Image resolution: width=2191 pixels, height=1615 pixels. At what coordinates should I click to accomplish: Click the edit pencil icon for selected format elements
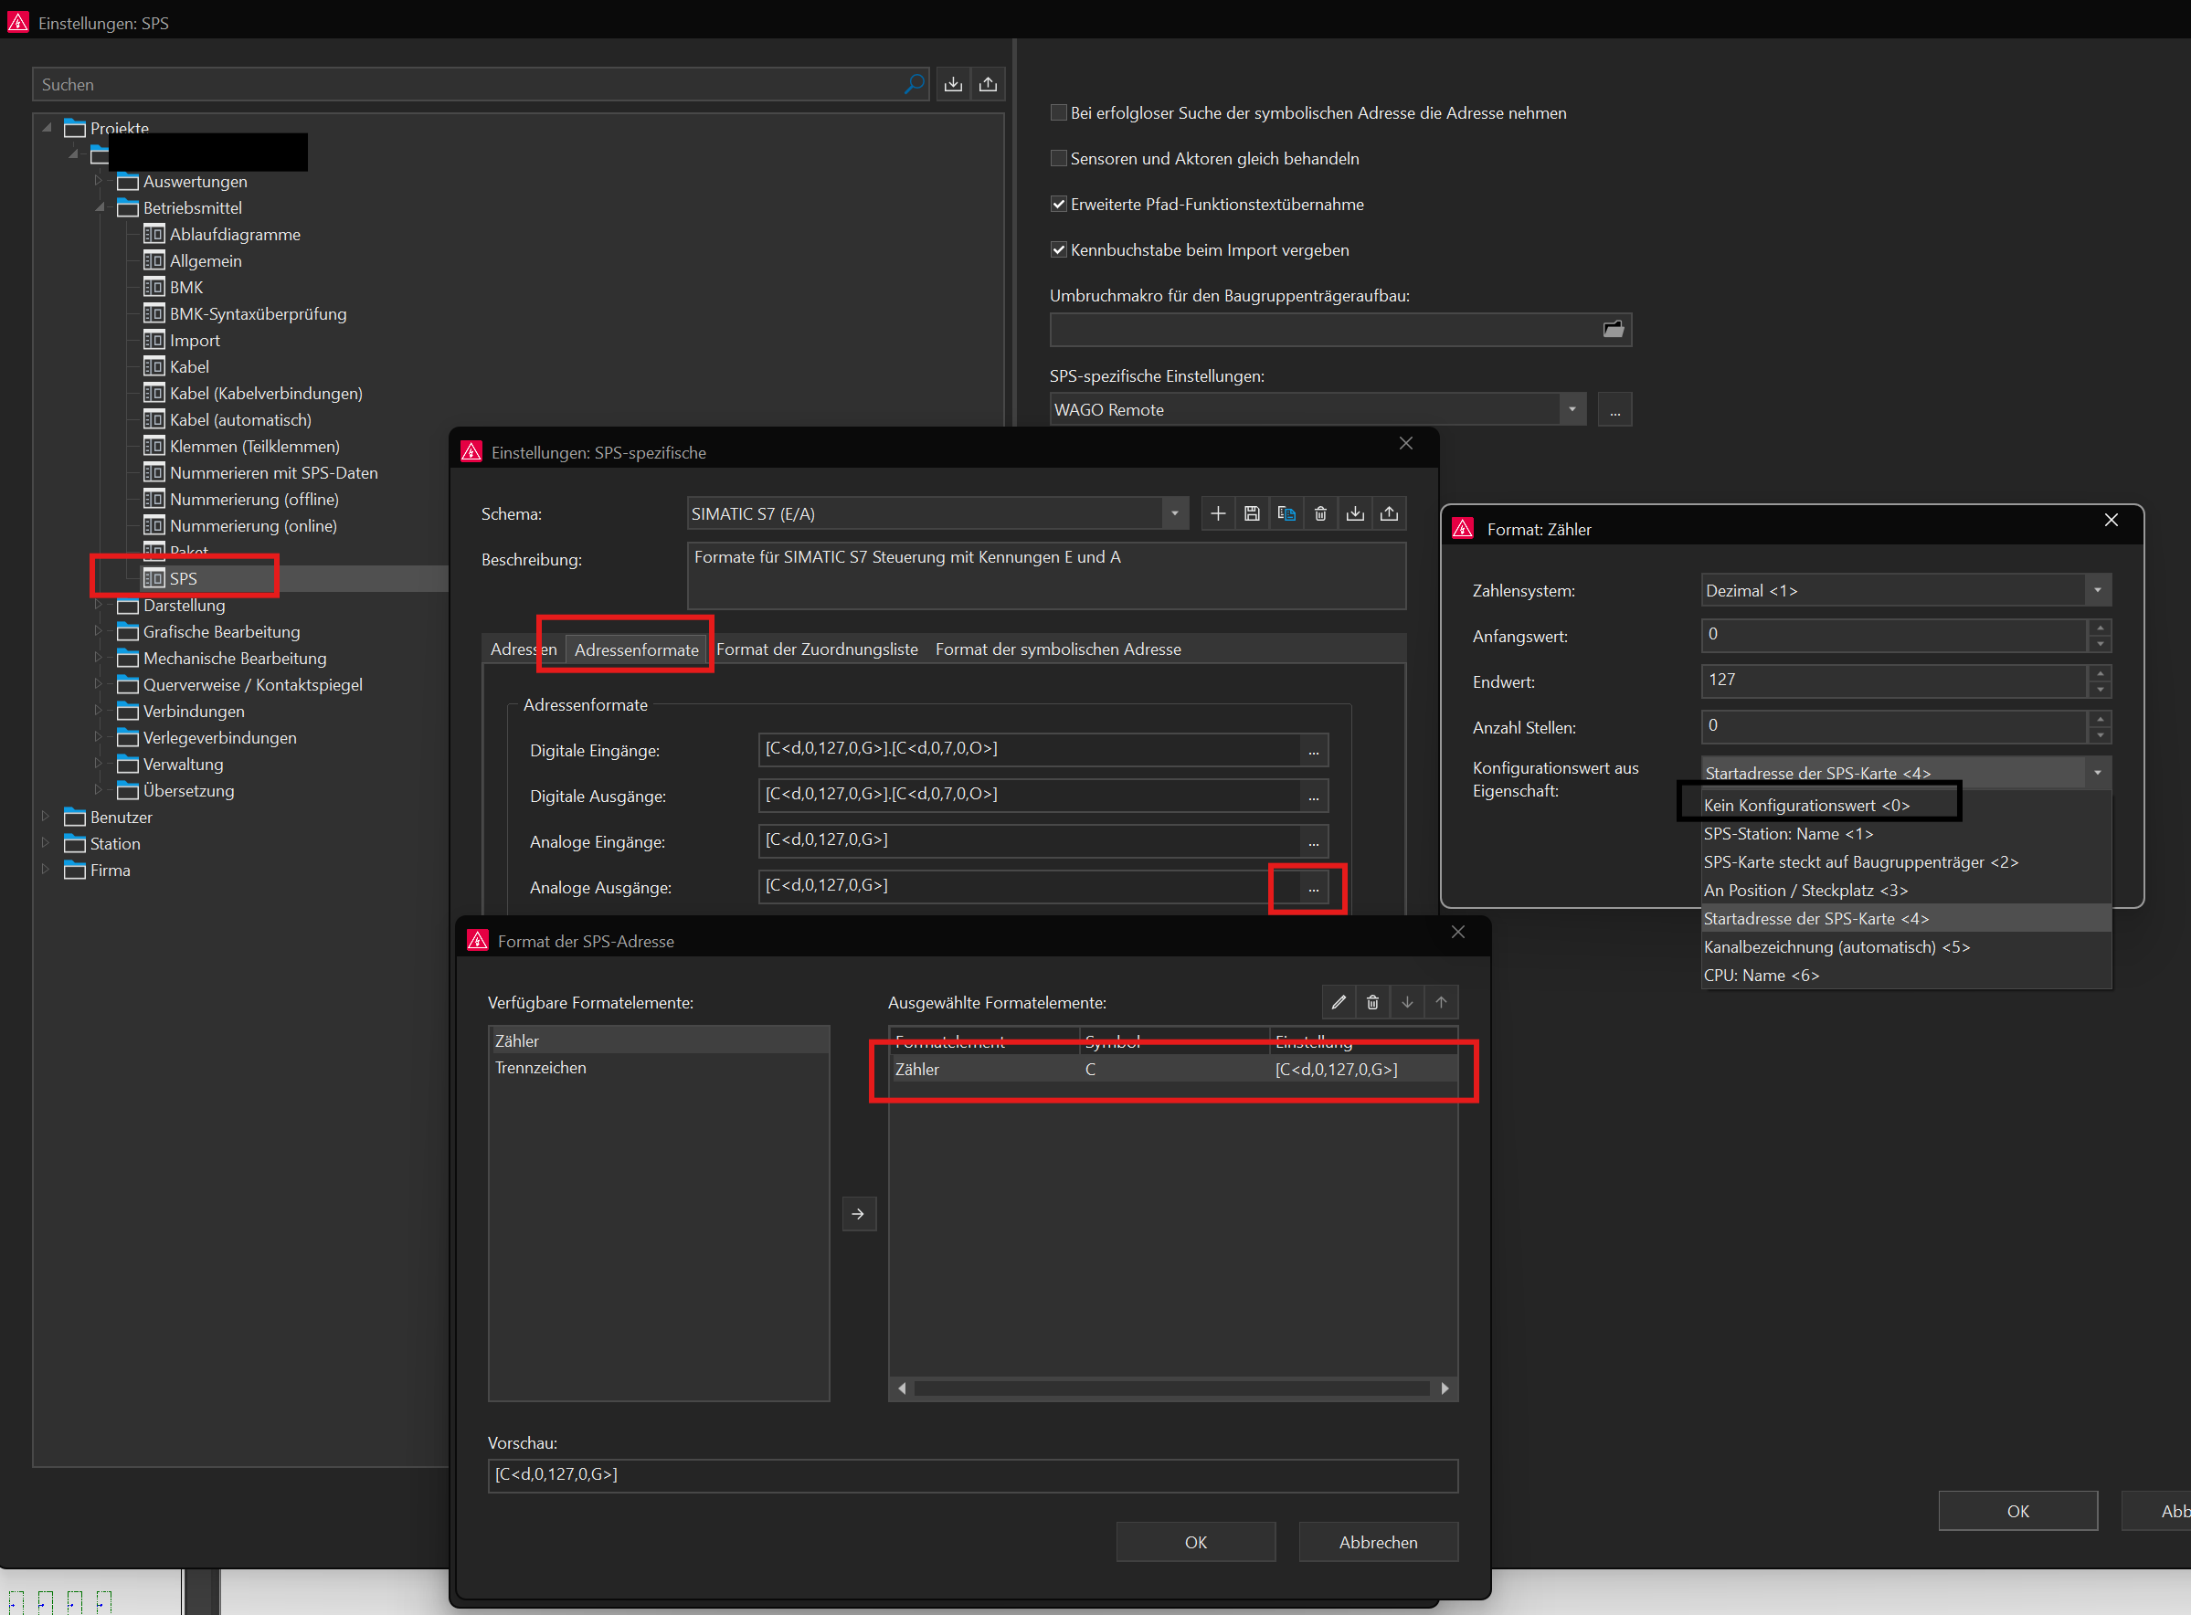coord(1339,1002)
